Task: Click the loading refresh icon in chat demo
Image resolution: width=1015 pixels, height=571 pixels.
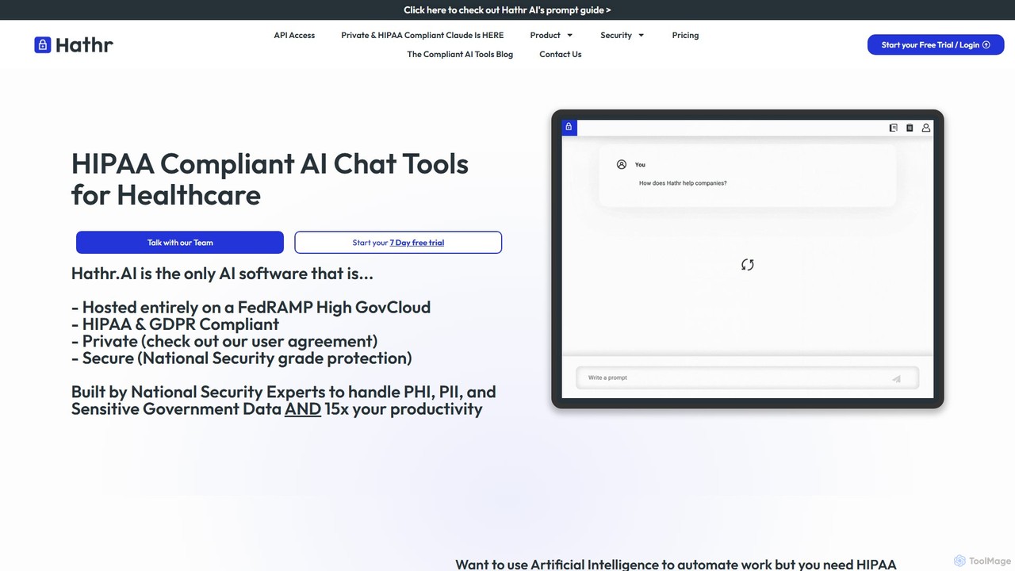Action: click(747, 265)
